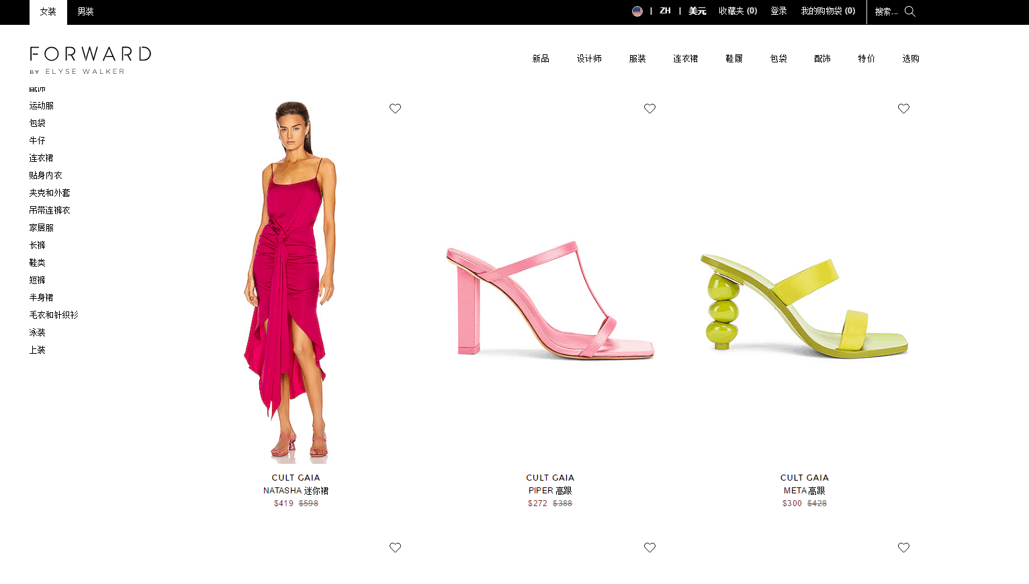1029x584 pixels.
Task: Open the country flag selector
Action: [637, 11]
